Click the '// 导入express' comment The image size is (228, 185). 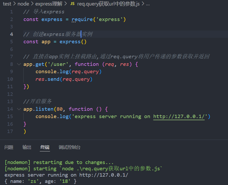pyautogui.click(x=44, y=12)
